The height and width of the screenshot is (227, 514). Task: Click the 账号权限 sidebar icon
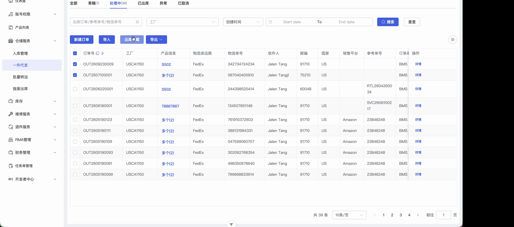point(11,14)
